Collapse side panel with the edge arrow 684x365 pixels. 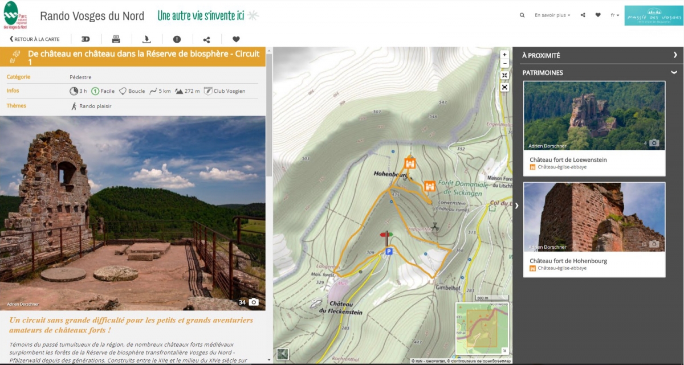[x=516, y=206]
